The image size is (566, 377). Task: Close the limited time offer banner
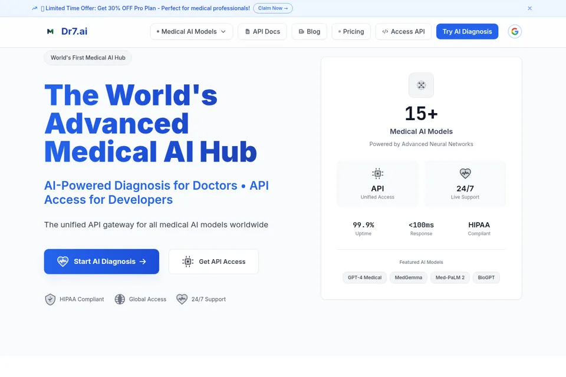pyautogui.click(x=529, y=8)
